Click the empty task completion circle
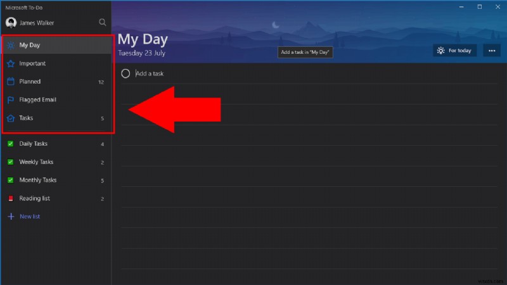507x285 pixels. [125, 73]
